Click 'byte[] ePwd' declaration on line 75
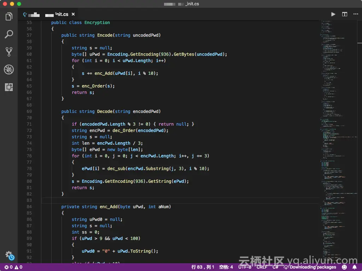Viewport: 362px width, 271px height. [x=86, y=150]
